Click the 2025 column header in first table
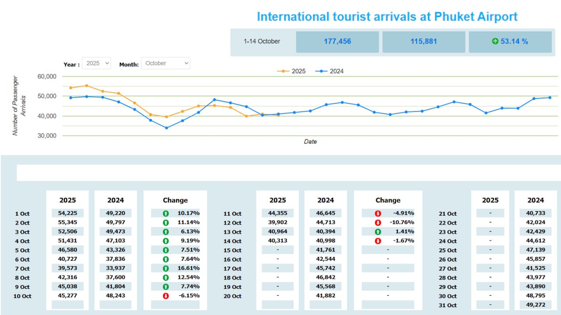The height and width of the screenshot is (315, 561). click(67, 200)
